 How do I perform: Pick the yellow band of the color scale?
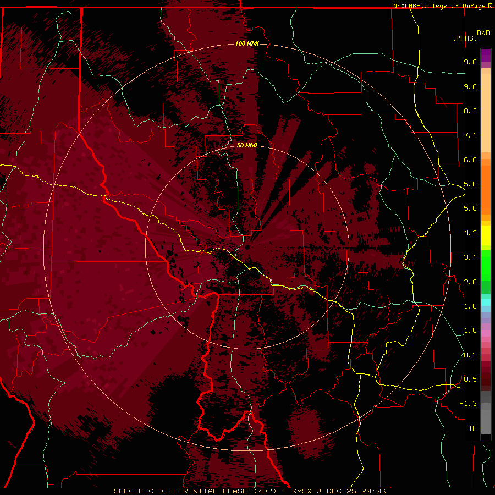pos(486,235)
